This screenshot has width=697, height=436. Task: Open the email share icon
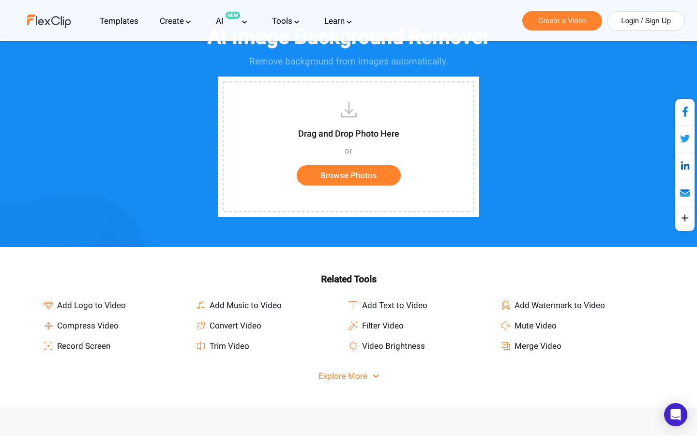click(x=685, y=193)
